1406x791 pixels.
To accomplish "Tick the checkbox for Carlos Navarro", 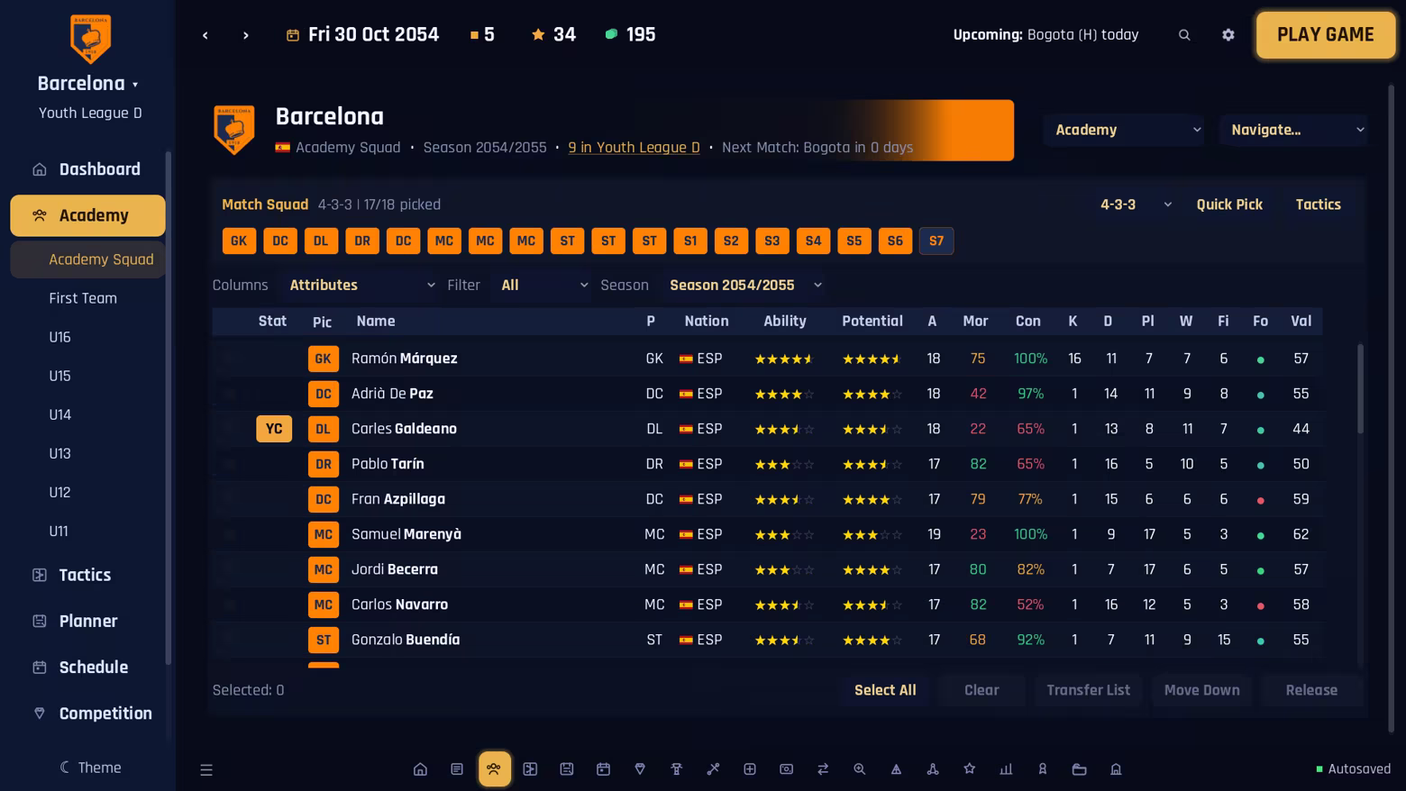I will pos(230,605).
